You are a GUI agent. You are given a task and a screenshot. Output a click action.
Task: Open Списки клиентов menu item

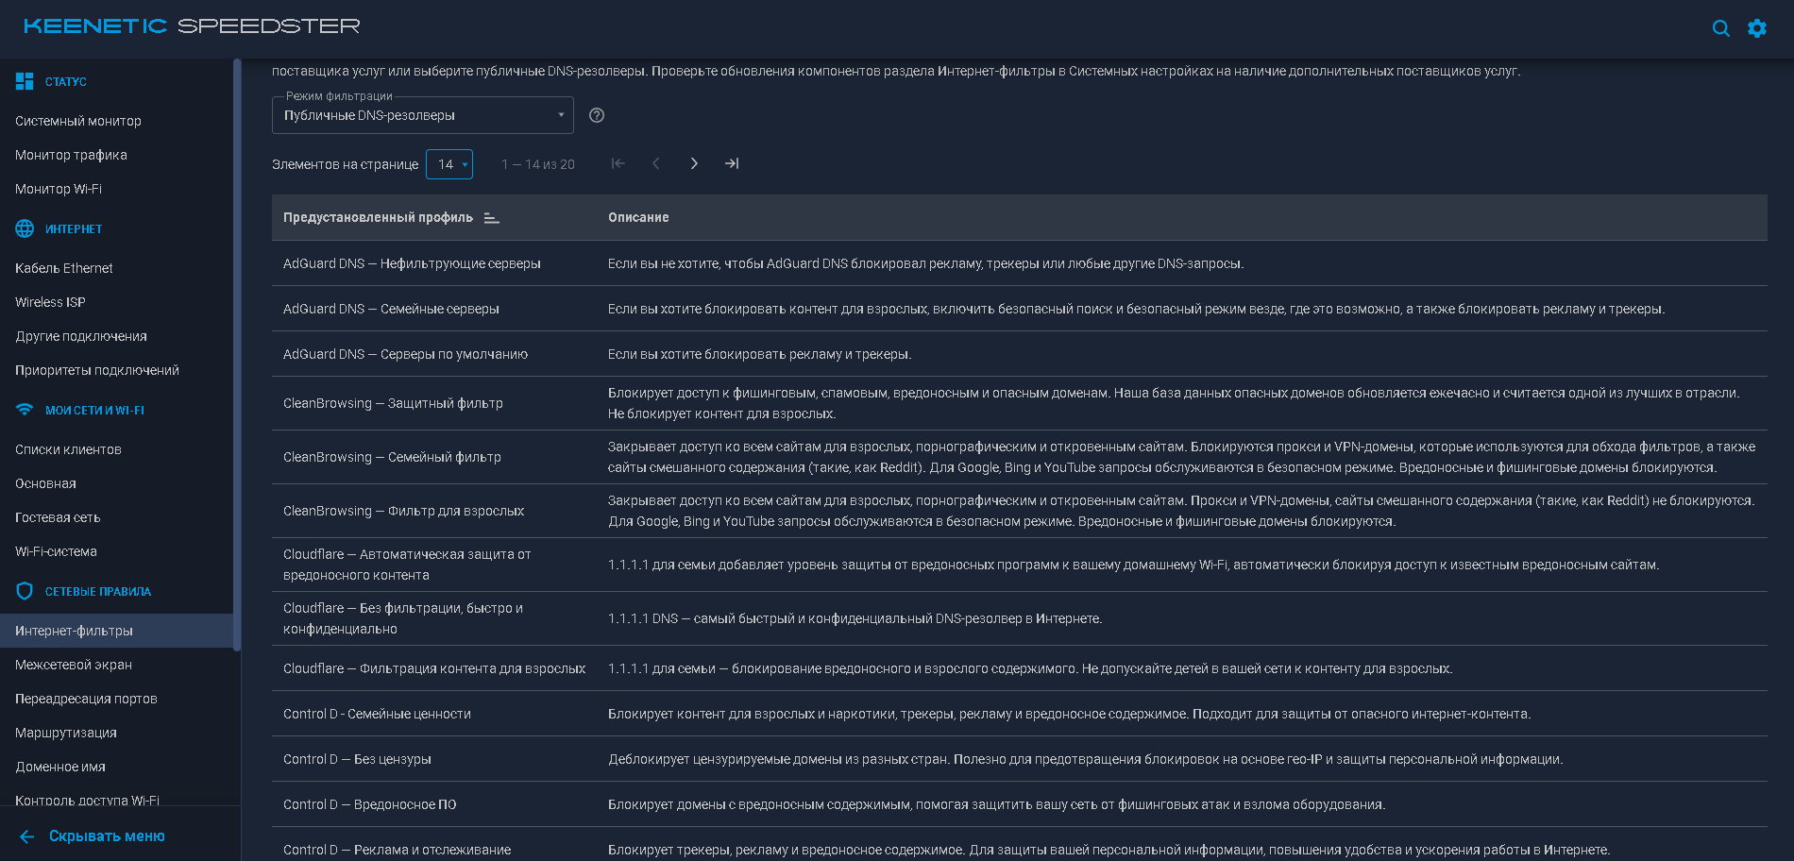pyautogui.click(x=68, y=449)
